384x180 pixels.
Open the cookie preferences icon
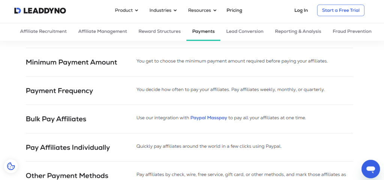click(x=11, y=166)
